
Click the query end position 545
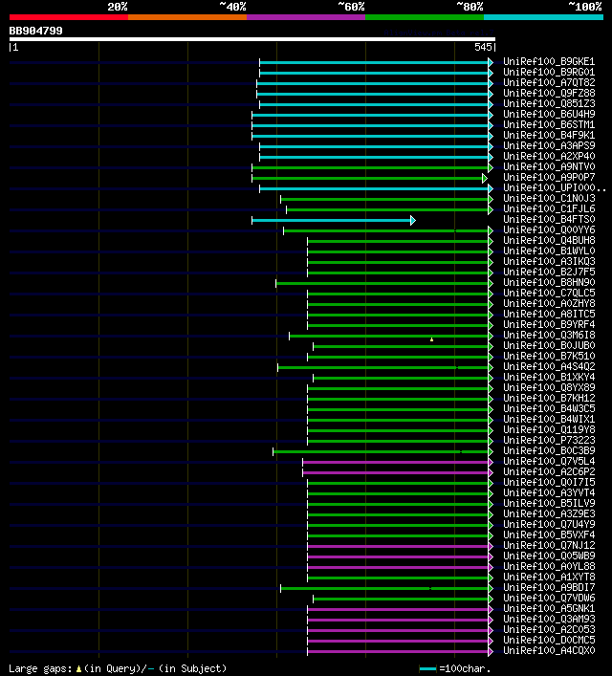(483, 47)
